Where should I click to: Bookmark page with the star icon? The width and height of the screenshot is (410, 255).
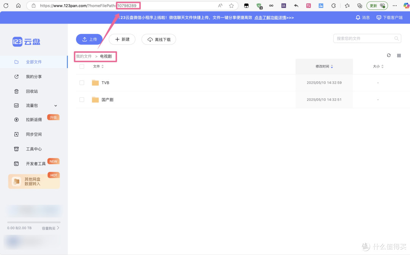coord(232,5)
